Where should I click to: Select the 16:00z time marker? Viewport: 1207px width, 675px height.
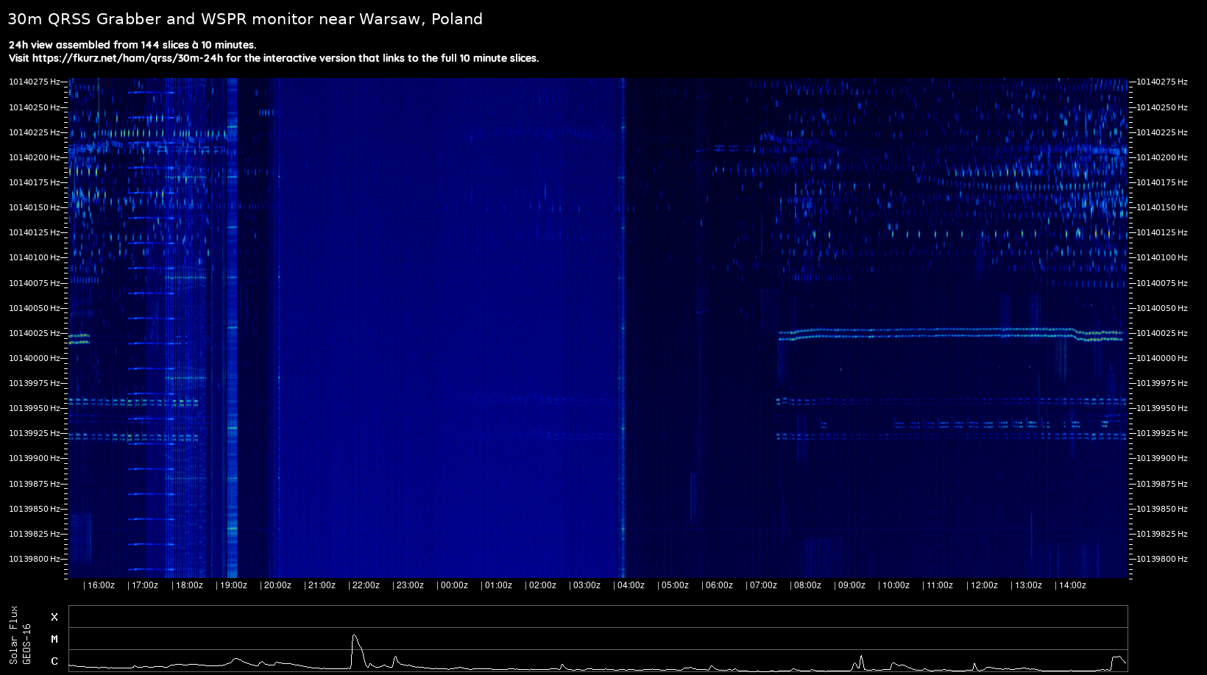tap(100, 585)
